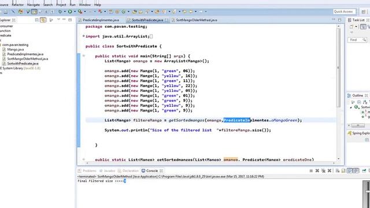Click the editor horizontal scrollbar right arrow
This screenshot has width=370, height=208.
(x=334, y=163)
